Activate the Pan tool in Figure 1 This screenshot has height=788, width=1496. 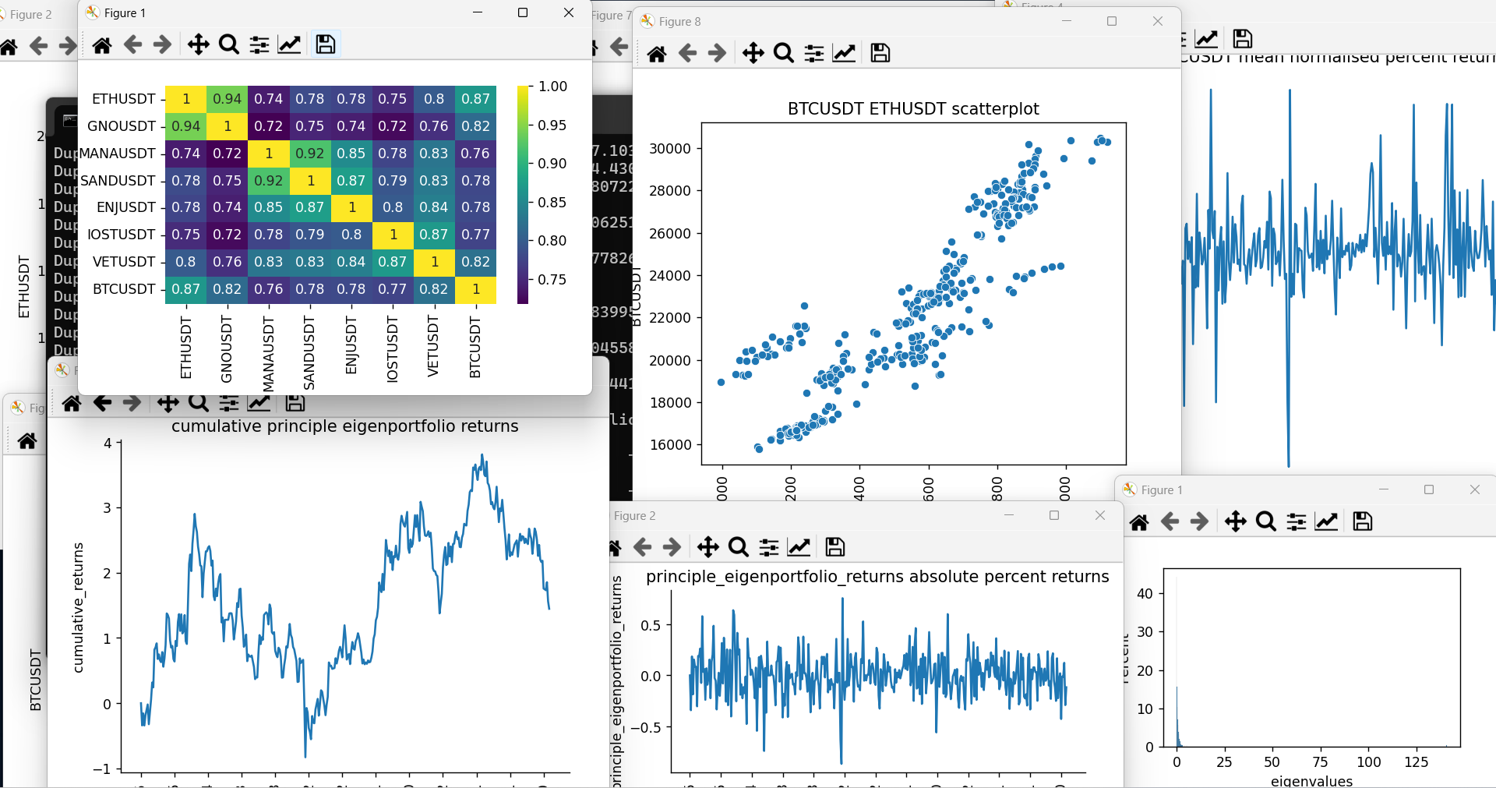pos(199,44)
